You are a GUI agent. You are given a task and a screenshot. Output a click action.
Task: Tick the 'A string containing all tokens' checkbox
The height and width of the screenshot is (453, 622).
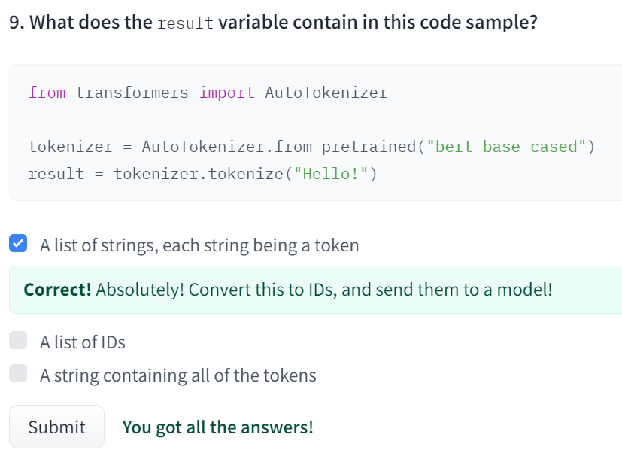pos(18,373)
